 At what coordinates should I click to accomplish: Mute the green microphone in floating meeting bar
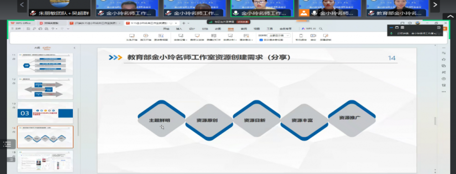tap(391, 33)
